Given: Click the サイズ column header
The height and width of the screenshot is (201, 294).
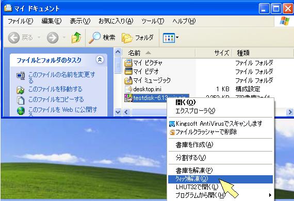Looking at the screenshot, I should pos(214,53).
